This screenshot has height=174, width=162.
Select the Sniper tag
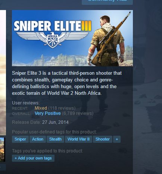point(20,139)
